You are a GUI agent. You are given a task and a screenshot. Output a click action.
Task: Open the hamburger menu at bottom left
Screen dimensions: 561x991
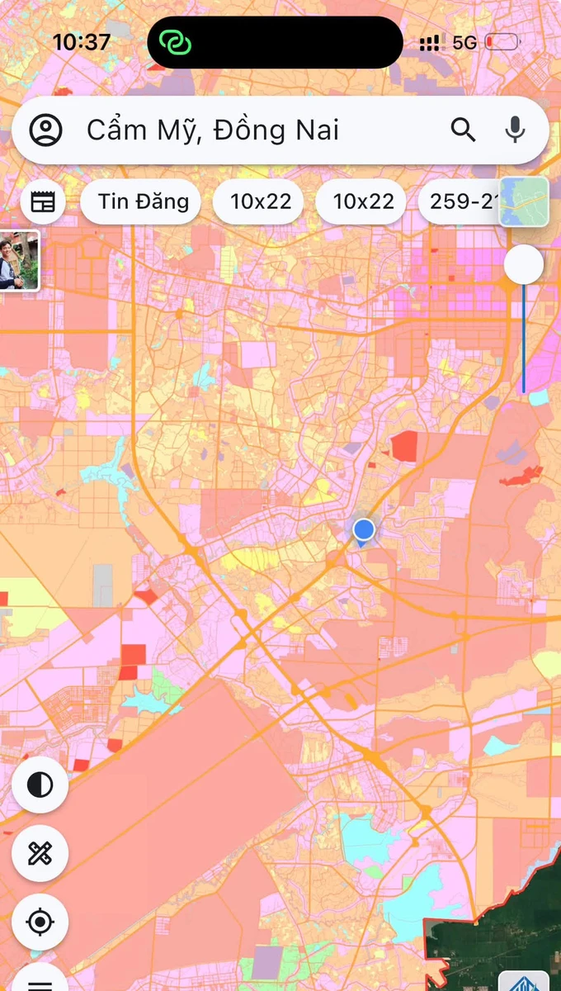pyautogui.click(x=40, y=979)
